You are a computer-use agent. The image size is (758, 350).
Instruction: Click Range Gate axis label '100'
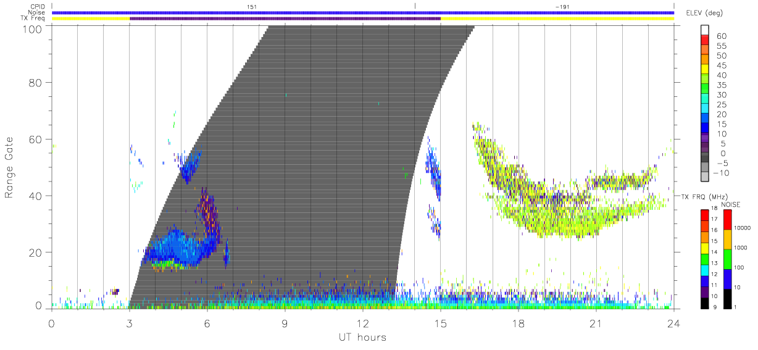click(x=31, y=28)
